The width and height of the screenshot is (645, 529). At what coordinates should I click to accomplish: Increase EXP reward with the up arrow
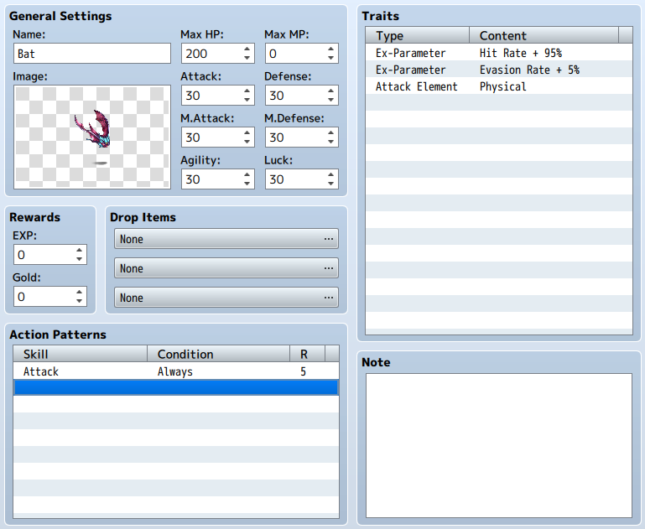point(79,251)
